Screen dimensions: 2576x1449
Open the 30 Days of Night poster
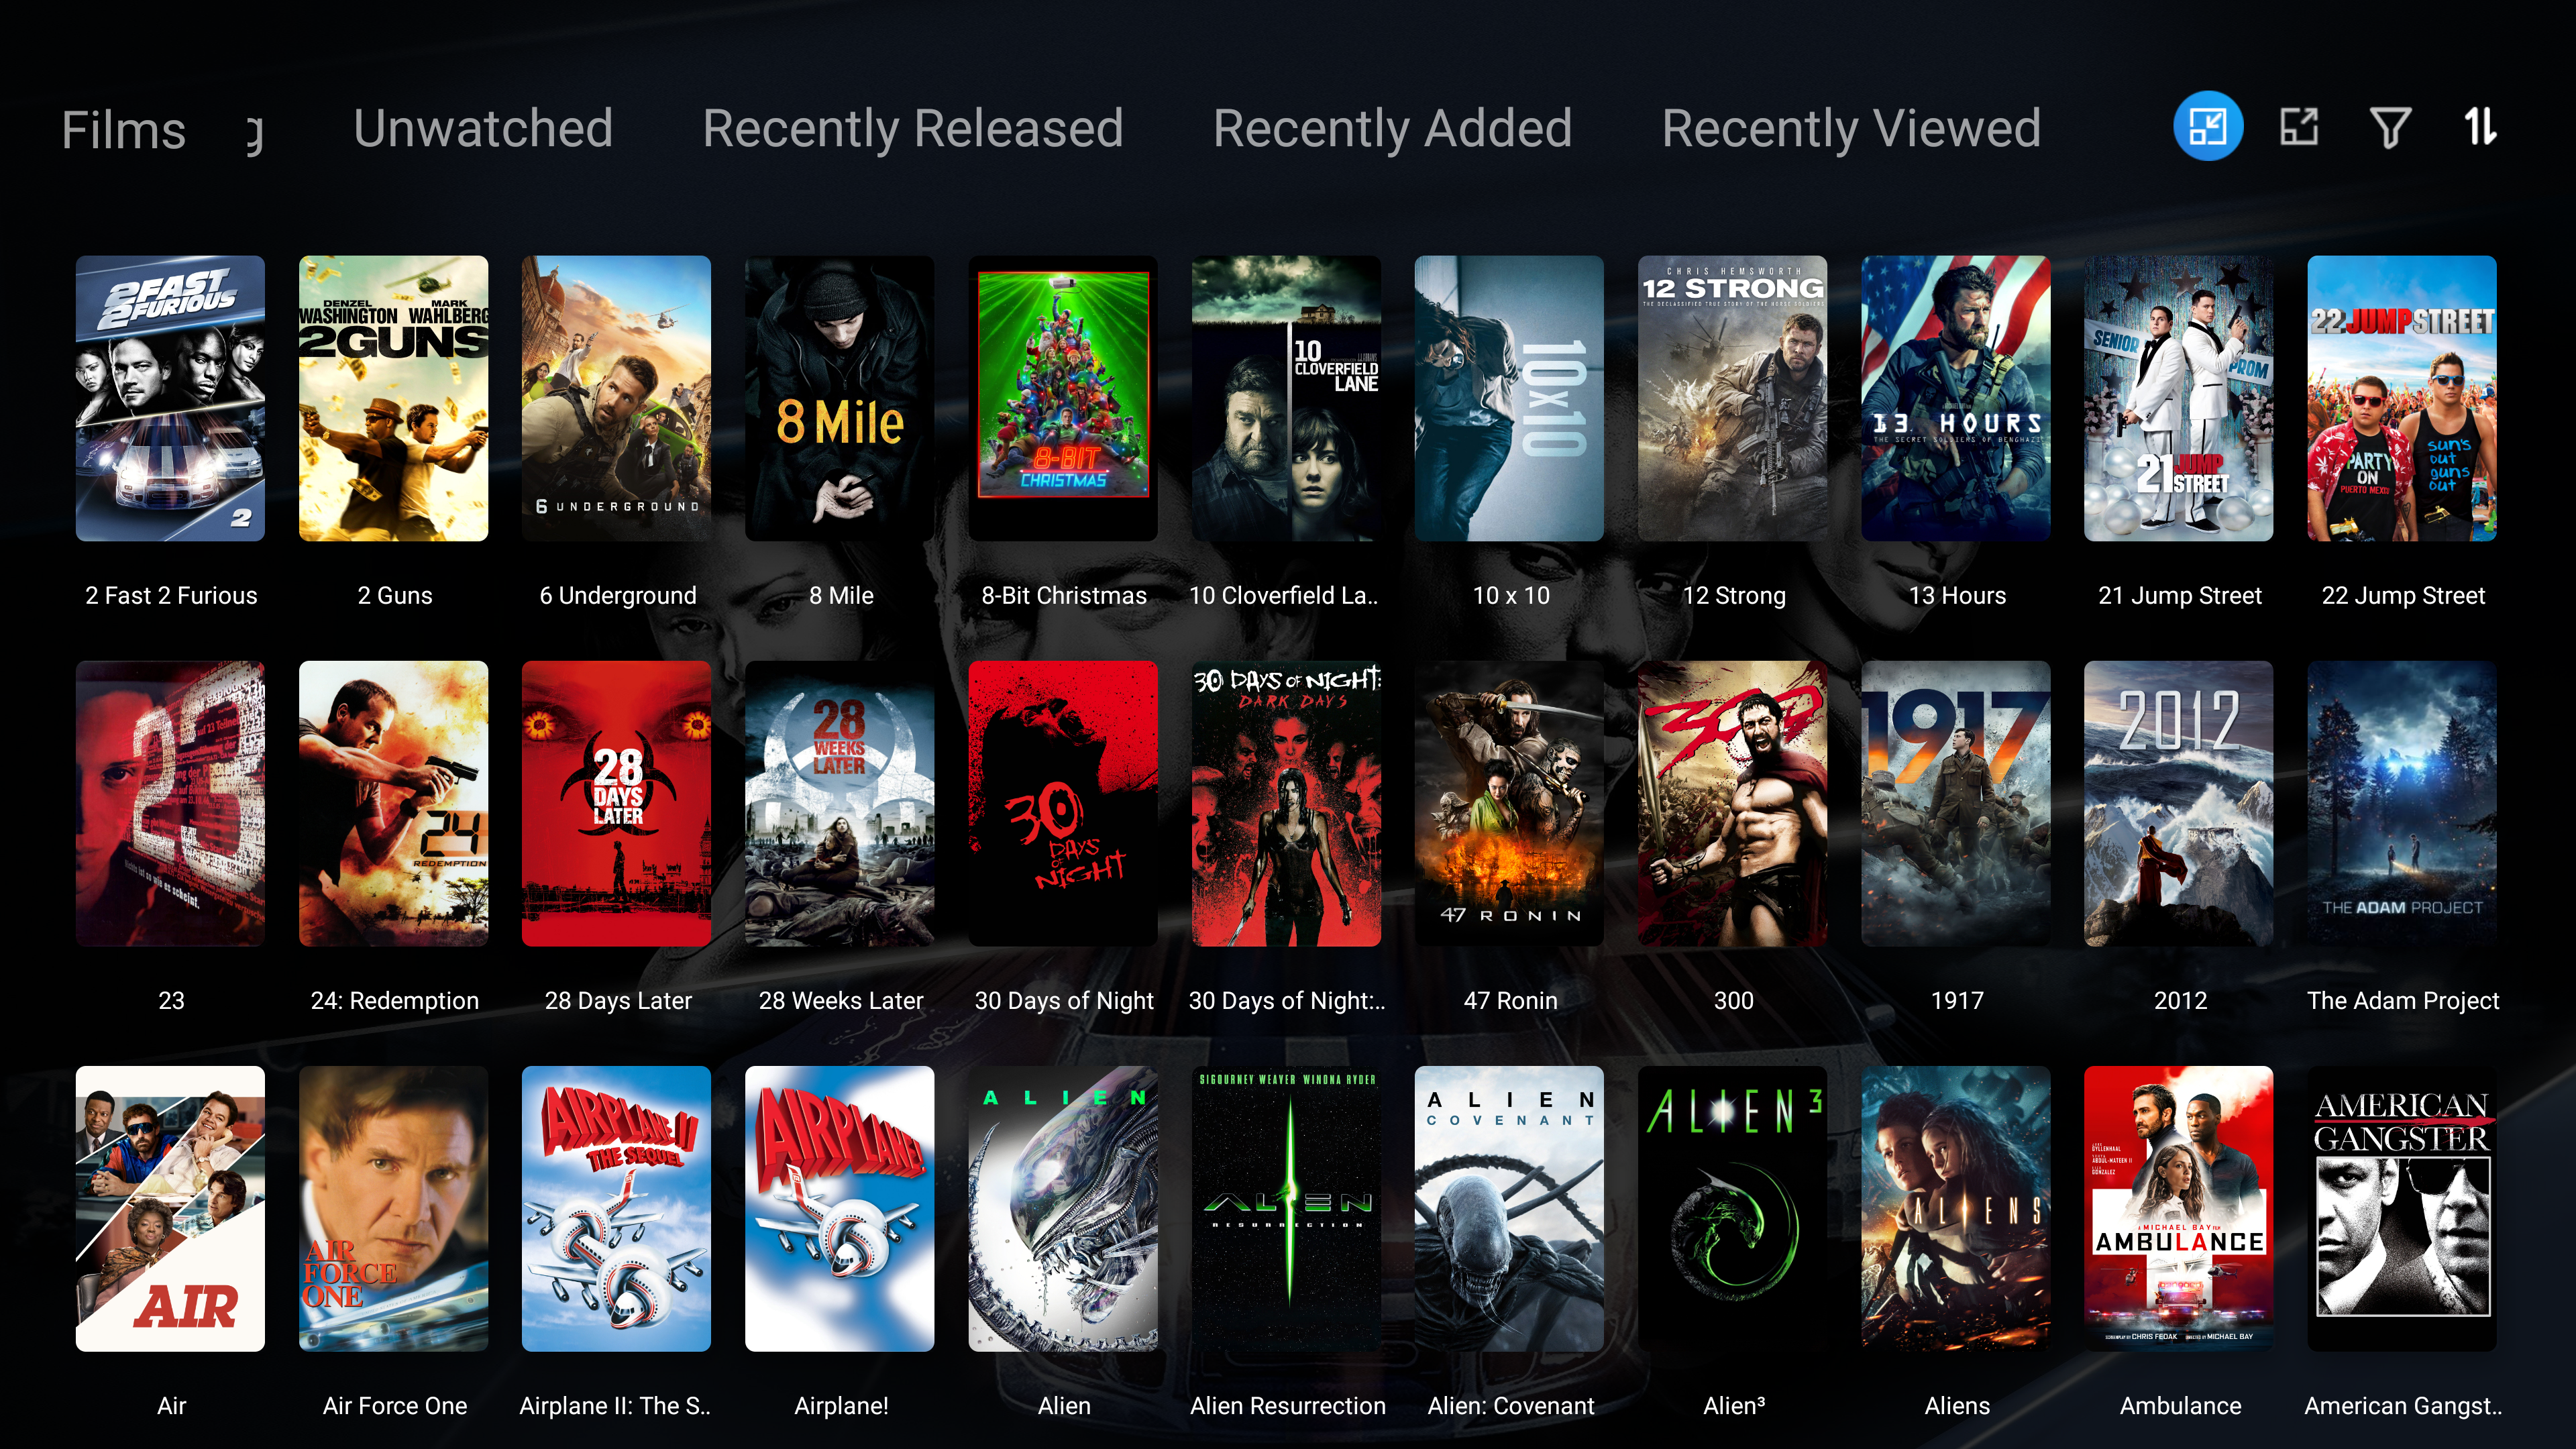[1063, 803]
